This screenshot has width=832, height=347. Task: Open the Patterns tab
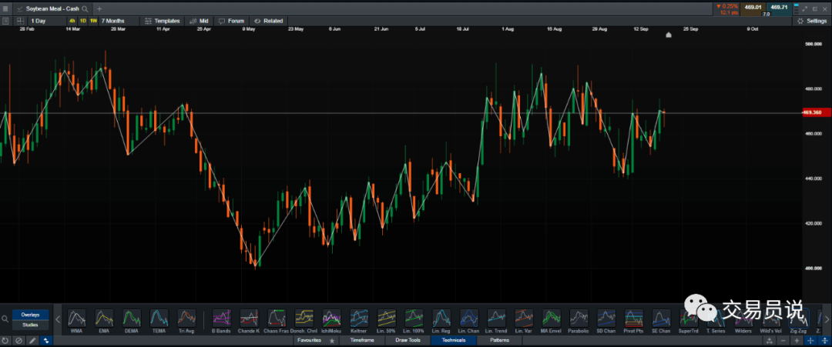click(x=498, y=340)
